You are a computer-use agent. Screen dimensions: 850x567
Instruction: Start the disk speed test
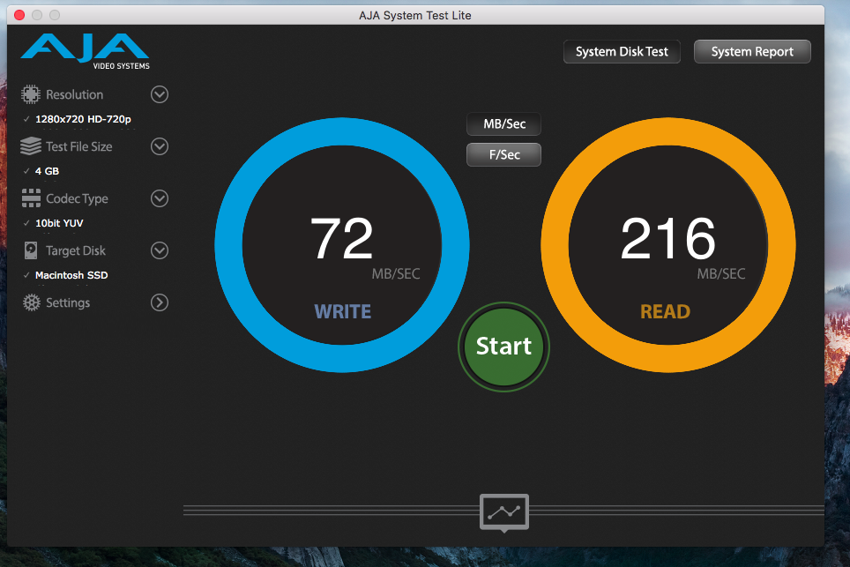point(504,347)
